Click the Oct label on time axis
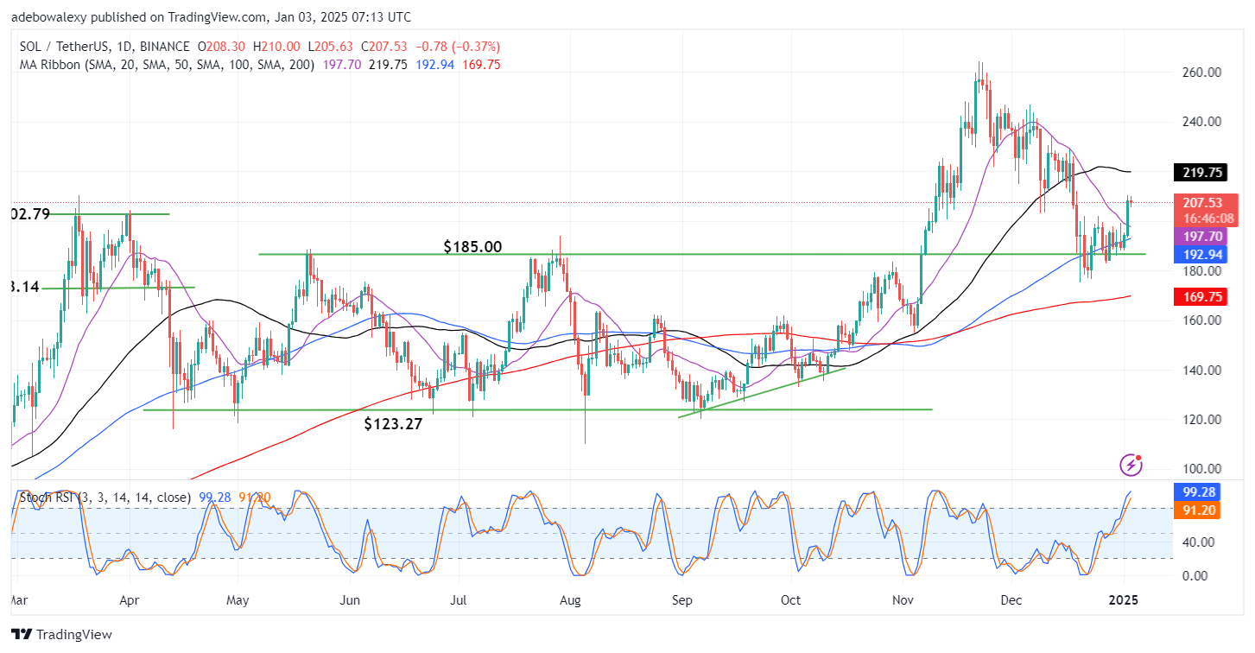Screen dimensions: 1255x653 coord(790,599)
